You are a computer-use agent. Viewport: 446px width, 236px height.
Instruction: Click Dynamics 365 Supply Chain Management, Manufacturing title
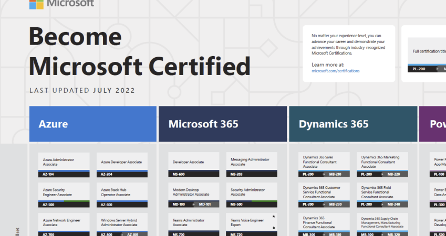pyautogui.click(x=382, y=223)
